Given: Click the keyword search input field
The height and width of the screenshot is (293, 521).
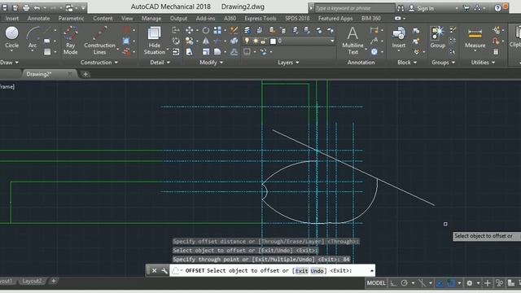Looking at the screenshot, I should tap(354, 8).
